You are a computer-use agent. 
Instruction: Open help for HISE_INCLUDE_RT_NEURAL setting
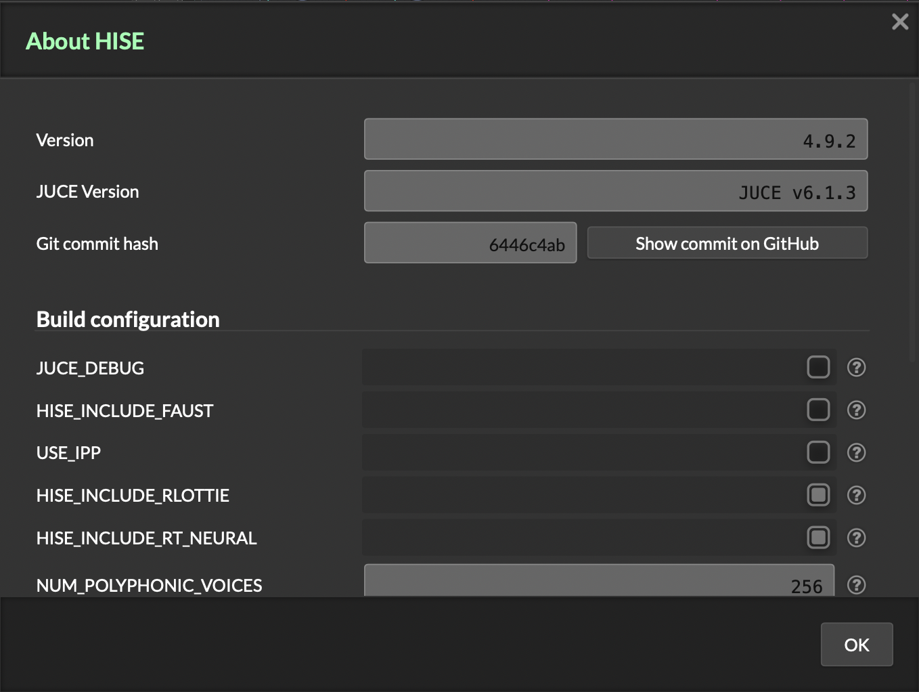(856, 538)
